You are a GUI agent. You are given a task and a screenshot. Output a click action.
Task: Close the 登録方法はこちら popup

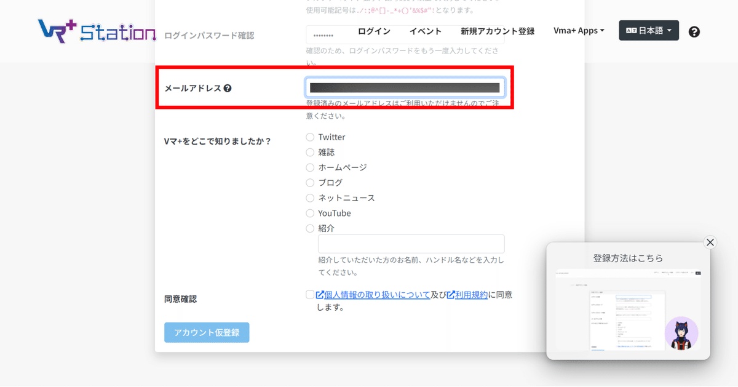[710, 242]
